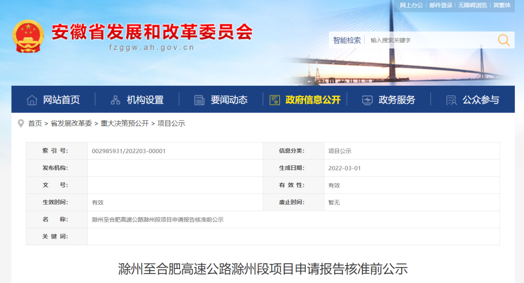Open 重大决策预公开 breadcrumb link
The height and width of the screenshot is (283, 524).
125,124
